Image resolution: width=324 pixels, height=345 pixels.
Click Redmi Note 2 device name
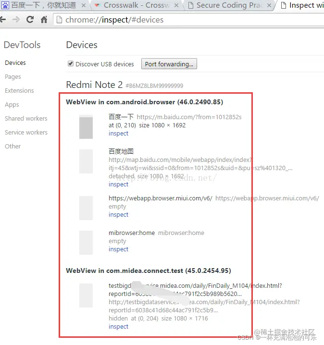(x=94, y=85)
